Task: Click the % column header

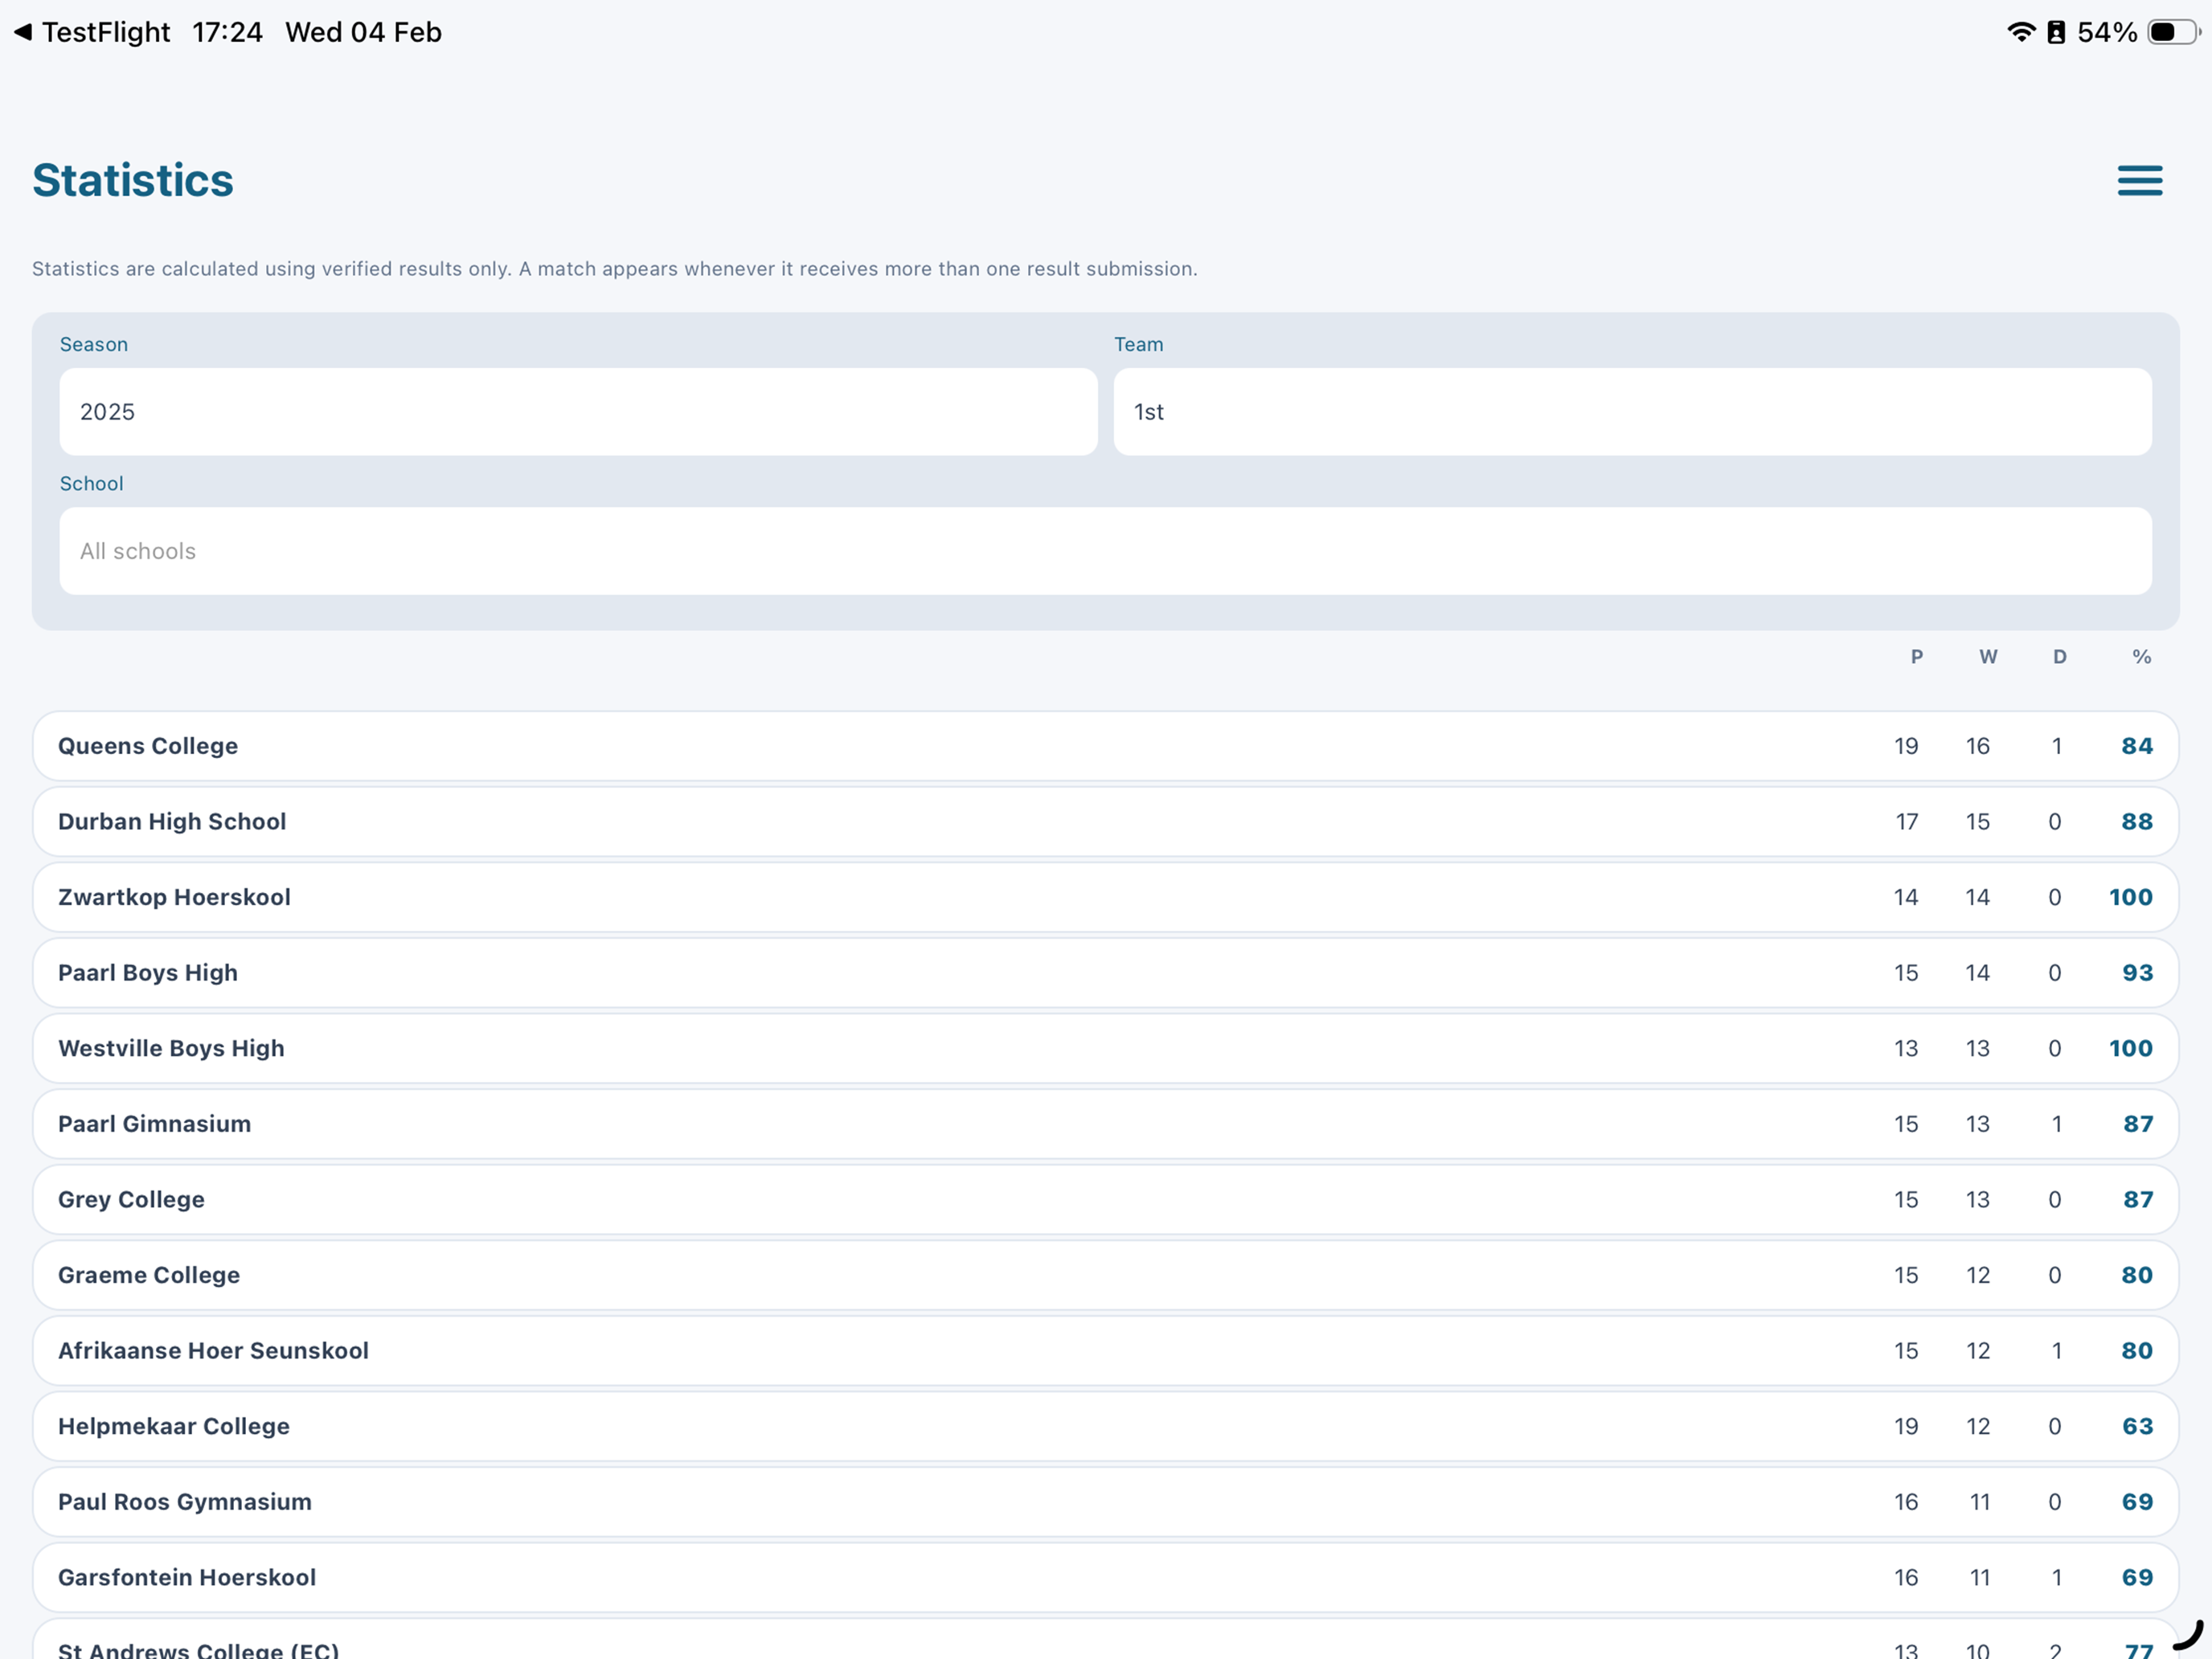Action: click(x=2141, y=657)
